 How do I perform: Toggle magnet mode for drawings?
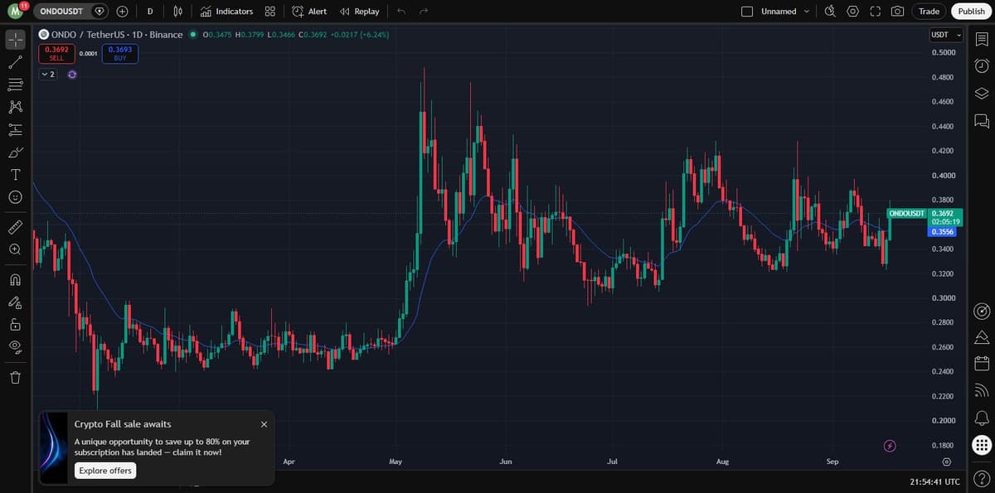[15, 279]
